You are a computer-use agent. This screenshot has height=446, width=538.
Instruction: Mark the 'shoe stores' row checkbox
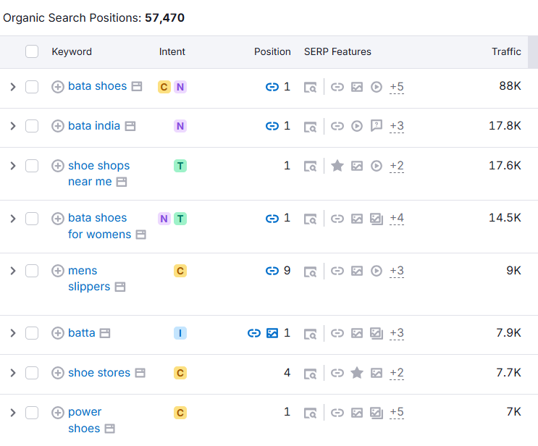click(x=32, y=373)
